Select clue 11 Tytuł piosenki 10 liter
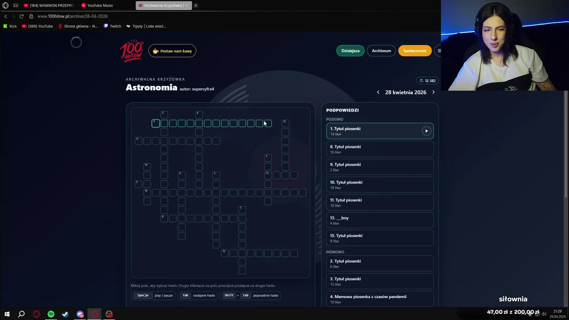This screenshot has width=569, height=320. pyautogui.click(x=380, y=202)
